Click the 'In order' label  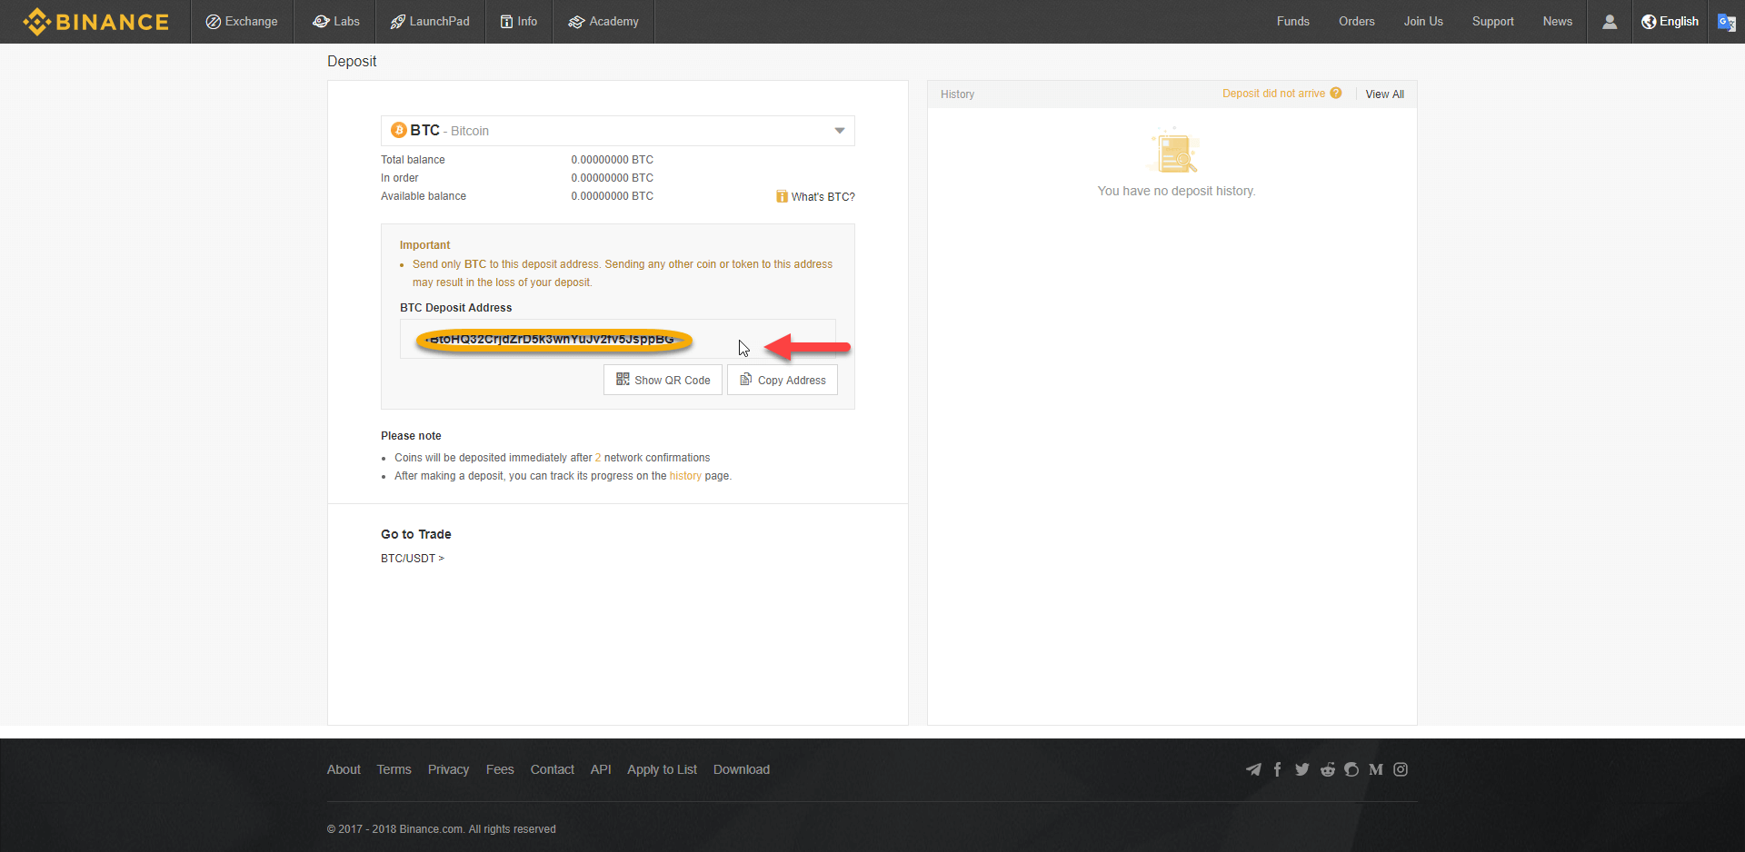400,178
